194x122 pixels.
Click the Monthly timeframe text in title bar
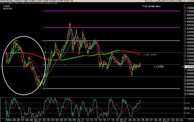(x=10, y=1)
